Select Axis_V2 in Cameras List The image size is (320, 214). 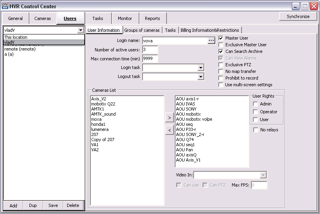pyautogui.click(x=127, y=99)
